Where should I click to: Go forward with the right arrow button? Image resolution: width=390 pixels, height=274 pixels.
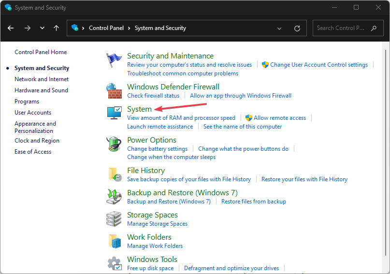(x=28, y=28)
